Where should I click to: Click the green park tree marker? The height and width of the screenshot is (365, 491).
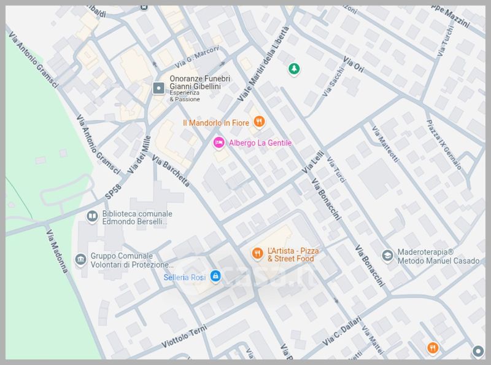pos(295,69)
